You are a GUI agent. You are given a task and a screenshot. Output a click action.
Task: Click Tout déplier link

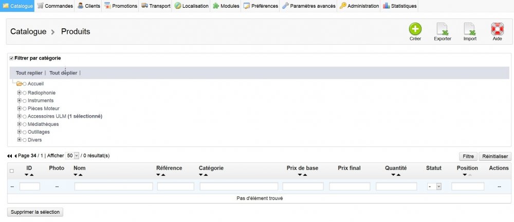[x=63, y=73]
